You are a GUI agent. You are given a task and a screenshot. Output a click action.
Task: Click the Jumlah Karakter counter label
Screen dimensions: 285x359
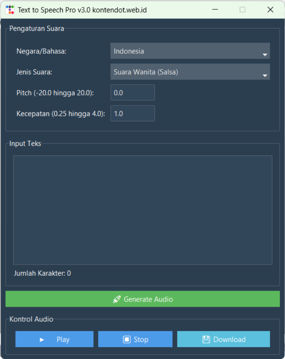pos(42,273)
